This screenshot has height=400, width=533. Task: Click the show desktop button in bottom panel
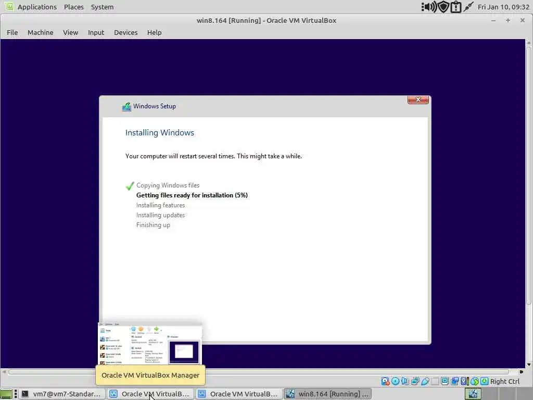coord(6,394)
